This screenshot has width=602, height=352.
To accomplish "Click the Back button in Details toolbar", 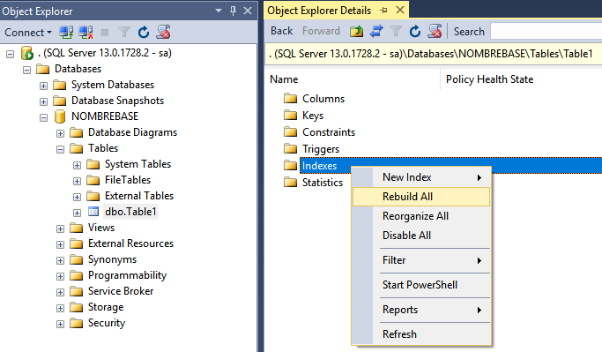I will (x=281, y=31).
